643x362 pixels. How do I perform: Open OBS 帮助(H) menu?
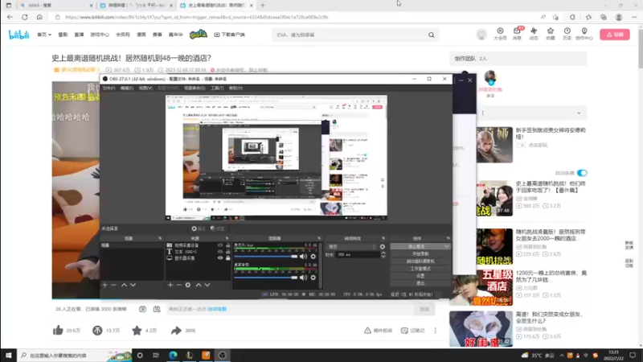pos(235,88)
